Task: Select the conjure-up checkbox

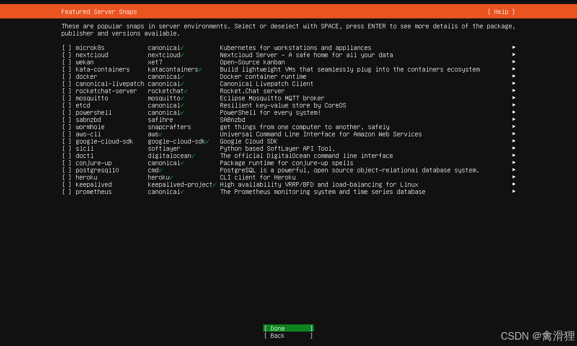Action: 67,163
